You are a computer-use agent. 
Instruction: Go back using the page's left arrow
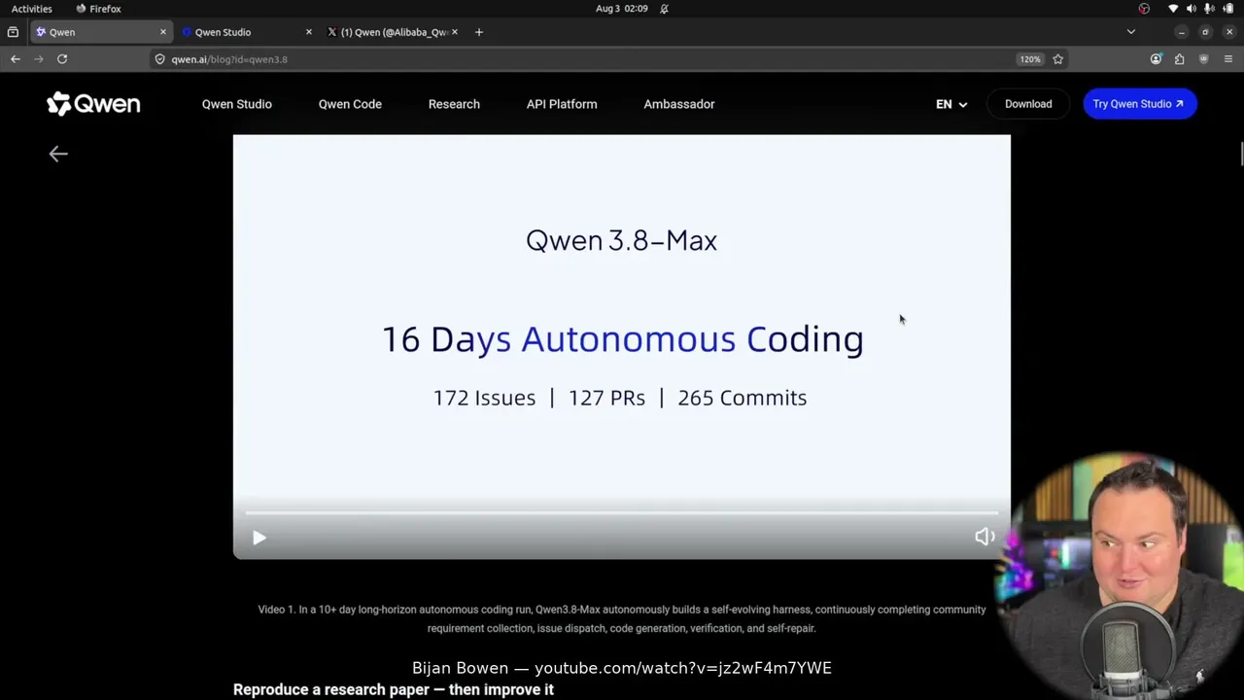click(58, 154)
